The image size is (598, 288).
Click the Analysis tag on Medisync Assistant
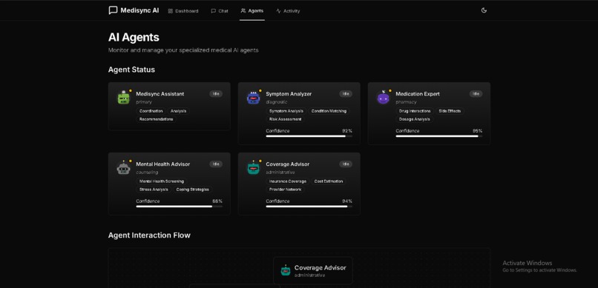pyautogui.click(x=179, y=111)
